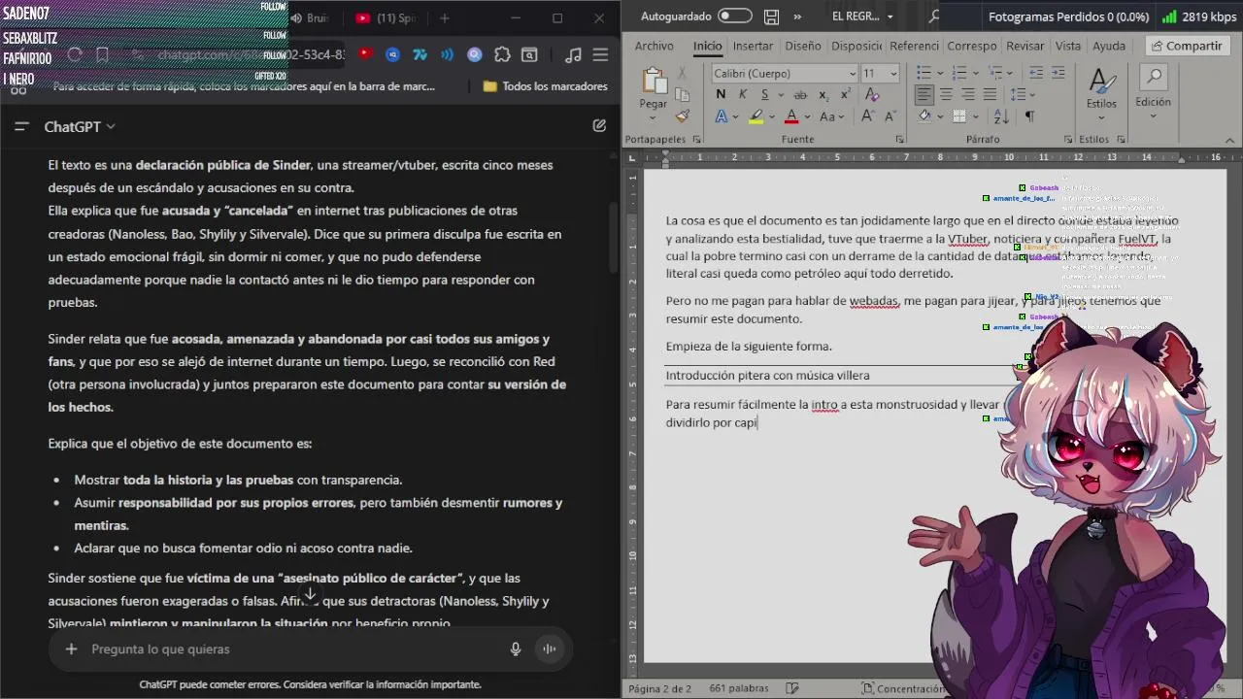This screenshot has height=699, width=1243.
Task: Click Concentración in the Word status bar
Action: tap(902, 688)
